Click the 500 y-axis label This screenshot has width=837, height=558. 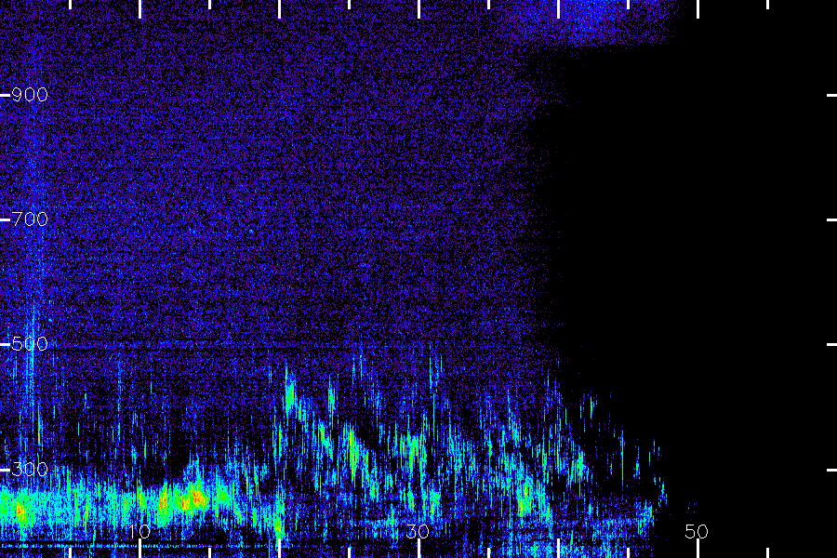[x=30, y=344]
